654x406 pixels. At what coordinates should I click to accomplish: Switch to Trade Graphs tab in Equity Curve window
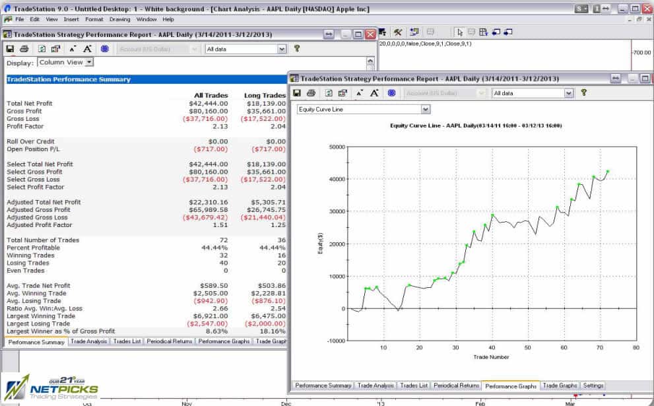560,386
